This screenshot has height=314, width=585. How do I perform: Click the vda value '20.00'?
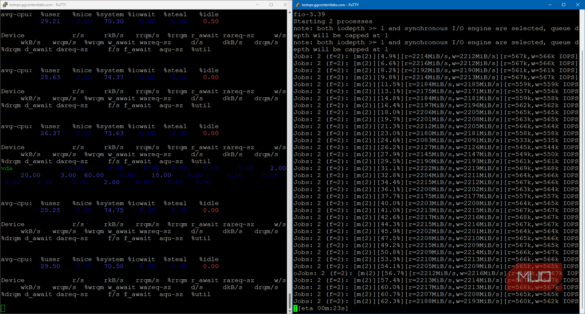pos(30,176)
